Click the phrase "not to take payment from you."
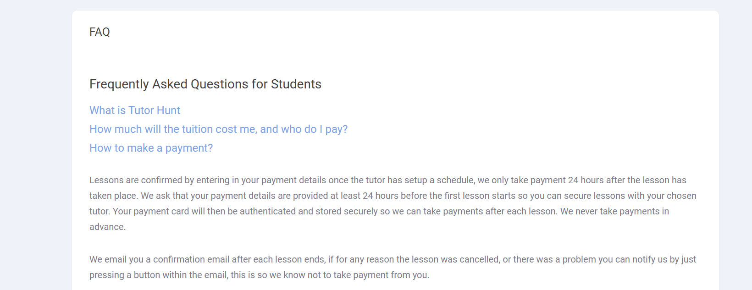This screenshot has height=290, width=752. [x=366, y=275]
